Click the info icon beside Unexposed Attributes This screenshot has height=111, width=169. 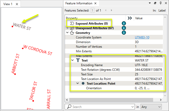pos(124,28)
